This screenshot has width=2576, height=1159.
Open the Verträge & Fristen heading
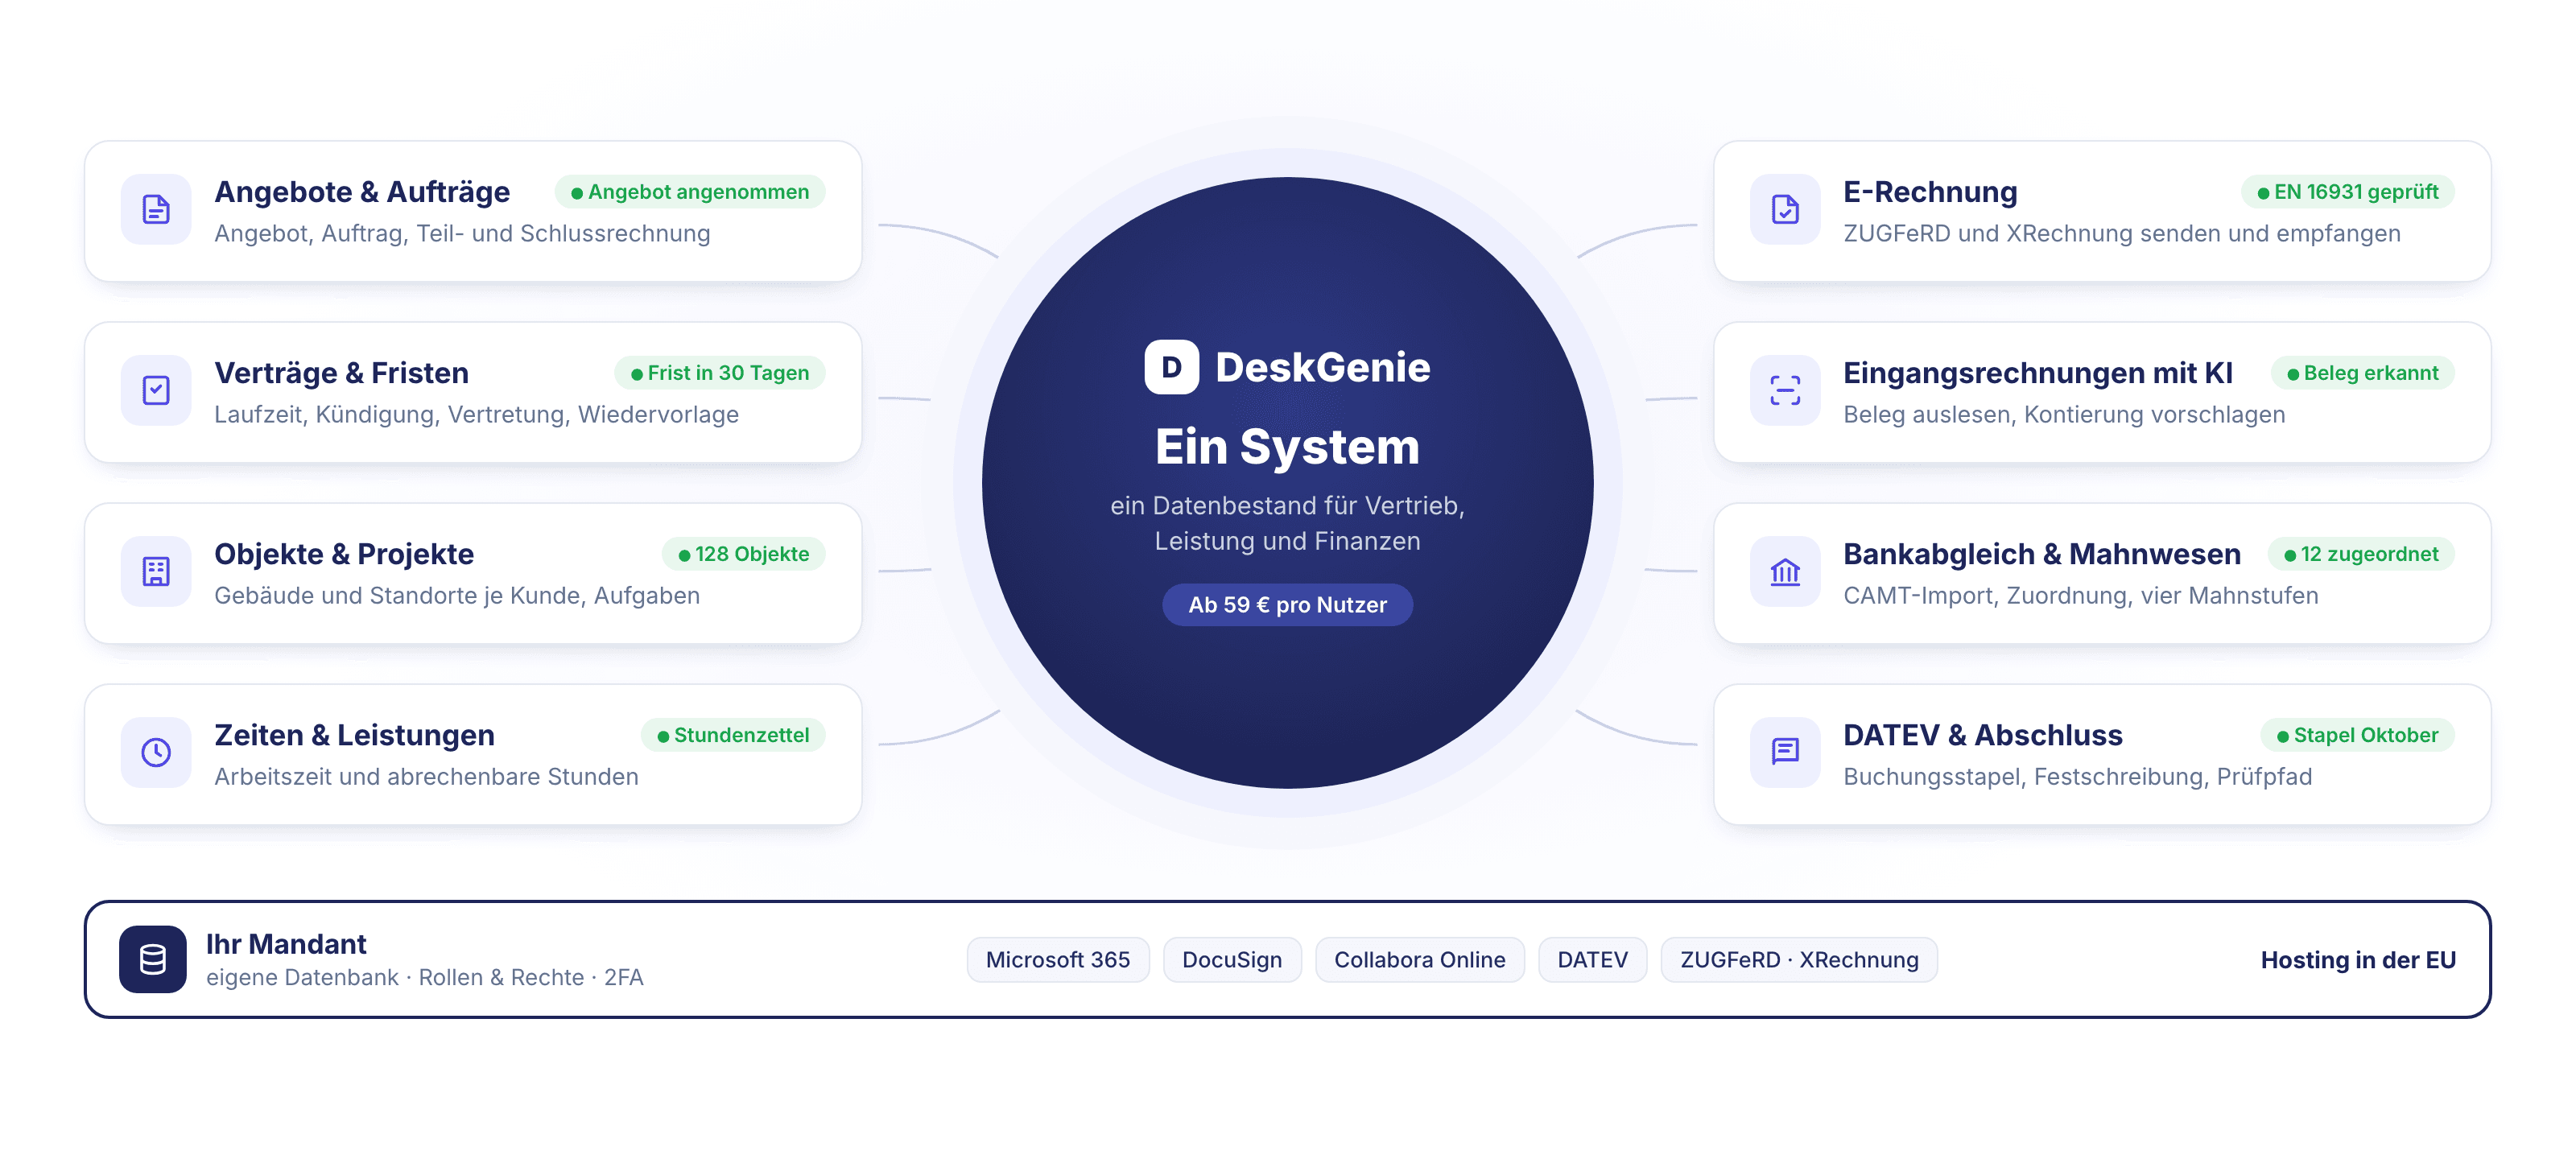[x=341, y=373]
